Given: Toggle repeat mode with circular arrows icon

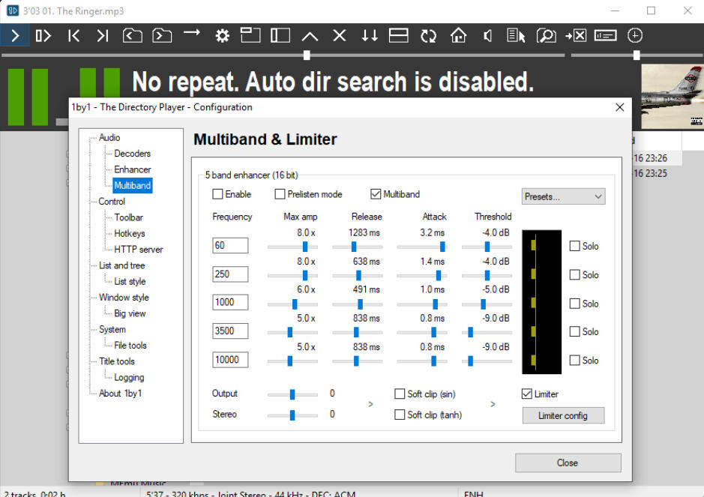Looking at the screenshot, I should [x=428, y=36].
